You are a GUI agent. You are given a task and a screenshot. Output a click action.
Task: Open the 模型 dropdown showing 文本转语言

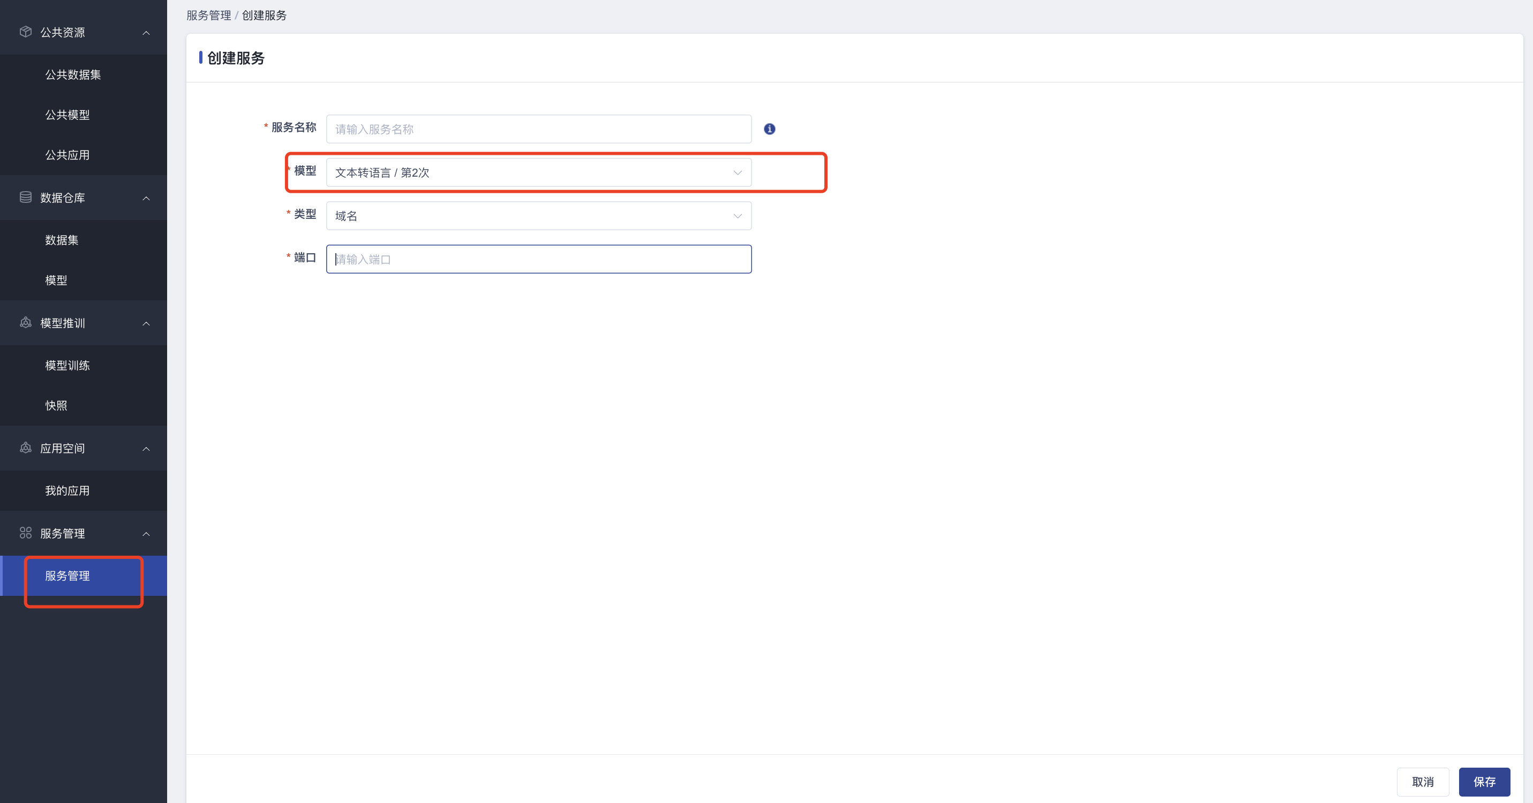coord(538,172)
